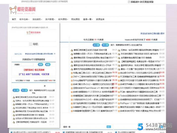Open the 三 导航 menu in the mobile preview panel
The image size is (177, 133).
click(34, 44)
